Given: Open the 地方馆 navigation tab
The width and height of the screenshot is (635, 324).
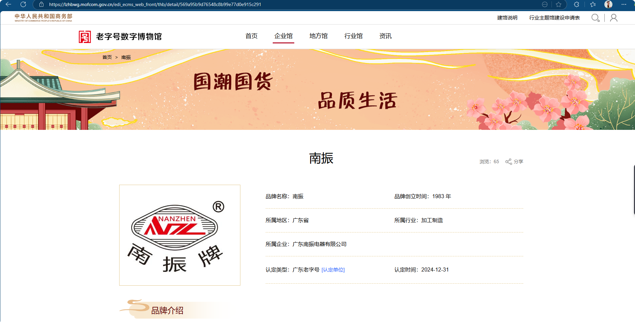Looking at the screenshot, I should click(318, 36).
